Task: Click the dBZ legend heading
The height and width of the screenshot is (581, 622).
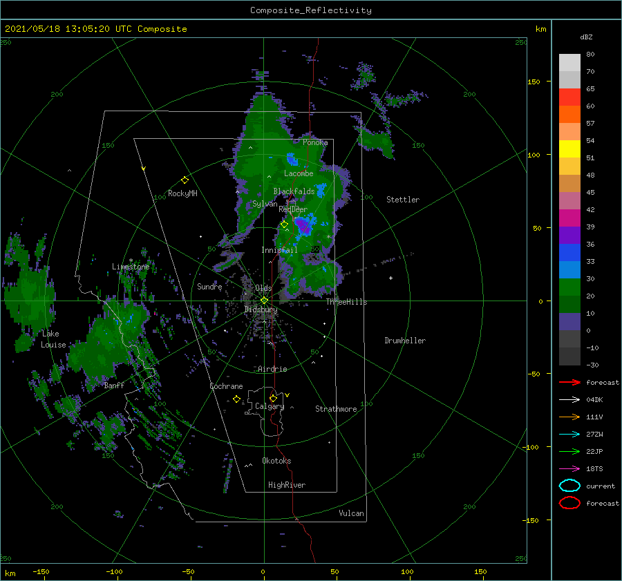Action: tap(586, 37)
